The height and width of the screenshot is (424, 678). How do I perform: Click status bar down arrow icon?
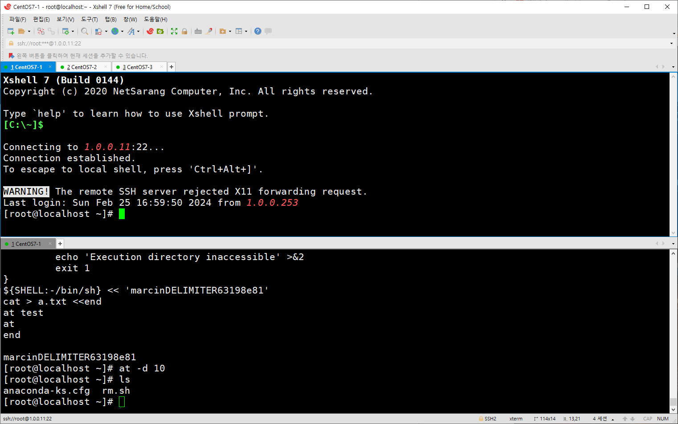[x=633, y=419]
